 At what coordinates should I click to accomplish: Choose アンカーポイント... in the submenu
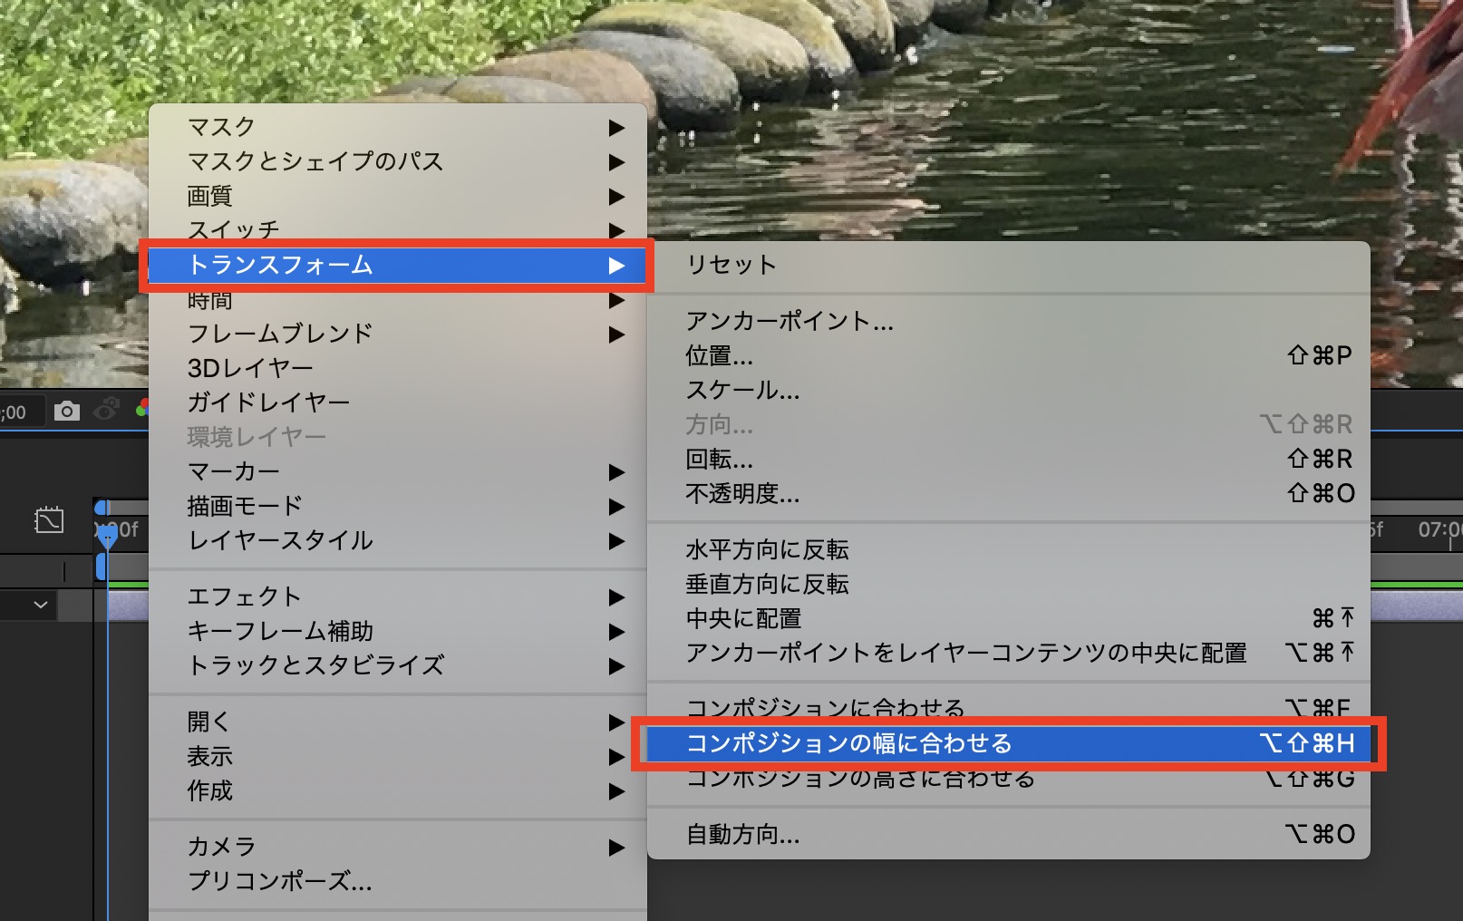(1009, 321)
